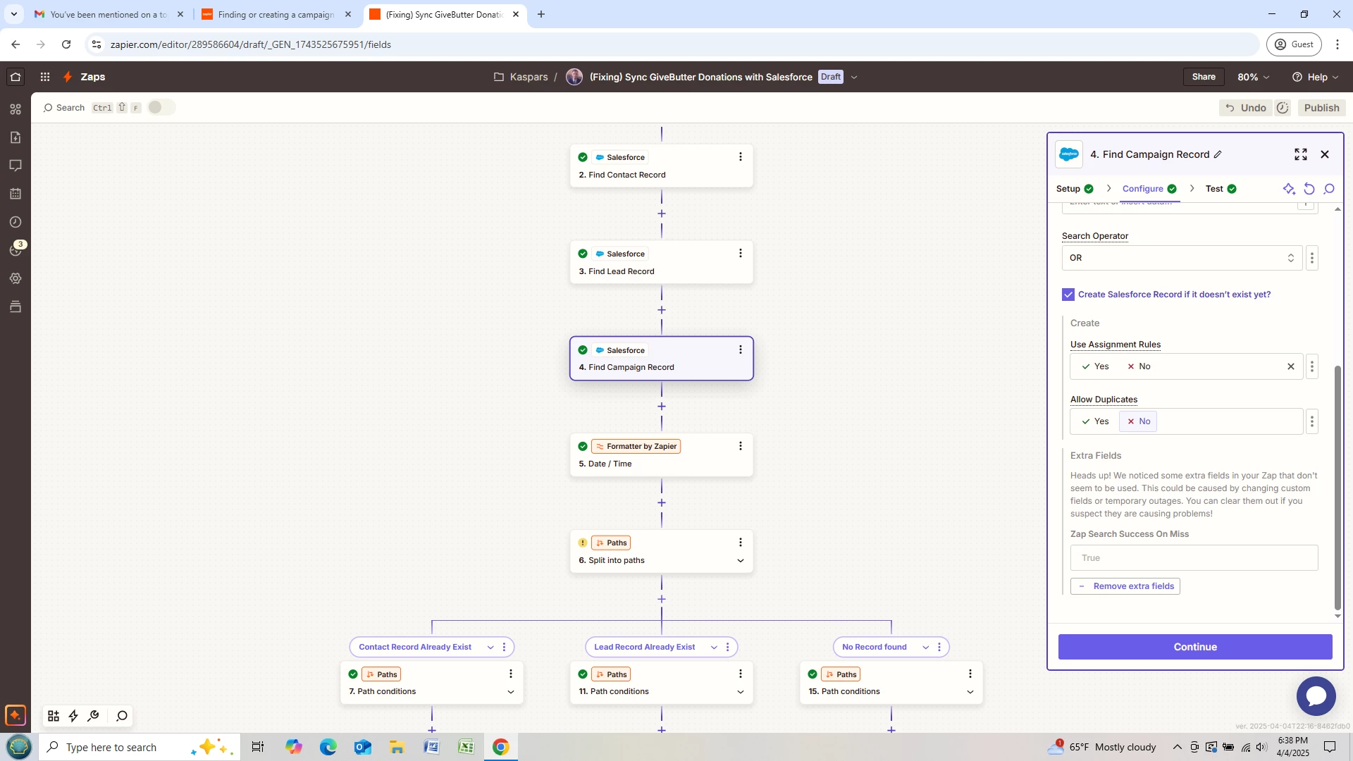
Task: Click the Zap Search Success On Miss field
Action: pos(1193,558)
